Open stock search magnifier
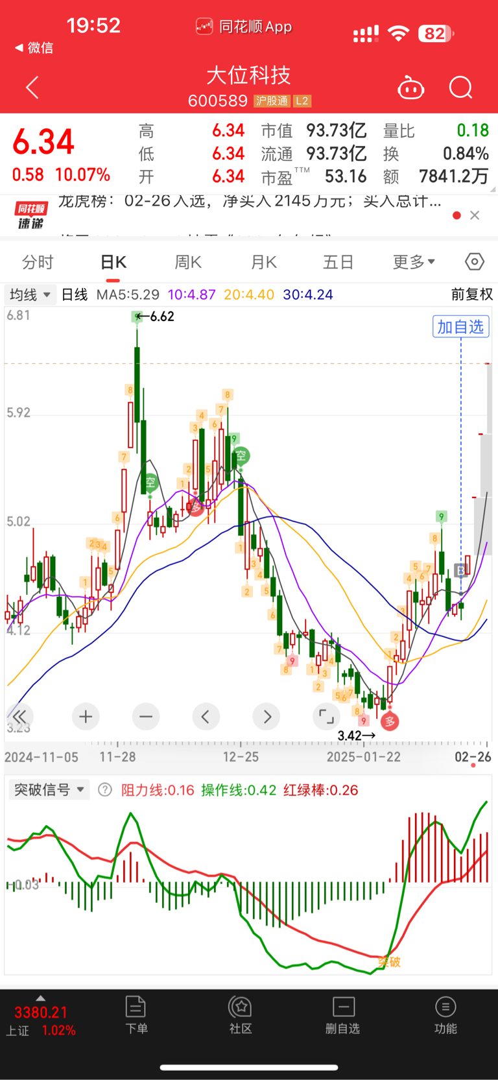The width and height of the screenshot is (498, 1080). (461, 88)
